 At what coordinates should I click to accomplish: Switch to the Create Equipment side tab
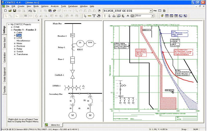pos(5,75)
